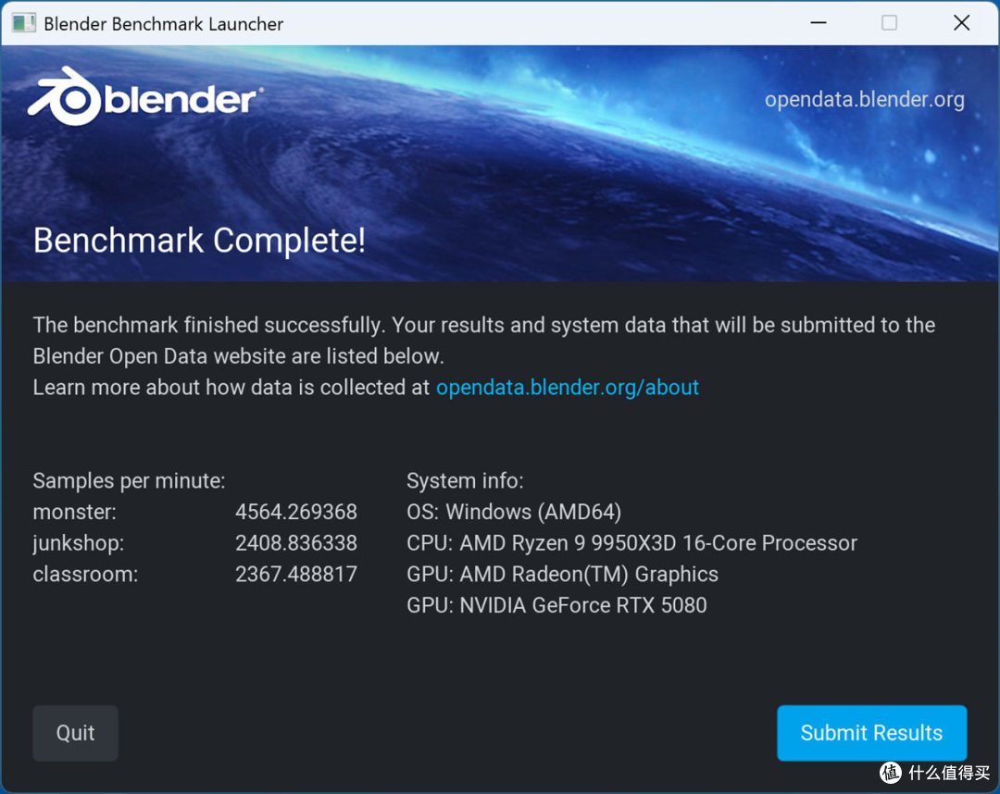
Task: Click the GPU AMD Radeon(TM) Graphics line
Action: 563,574
